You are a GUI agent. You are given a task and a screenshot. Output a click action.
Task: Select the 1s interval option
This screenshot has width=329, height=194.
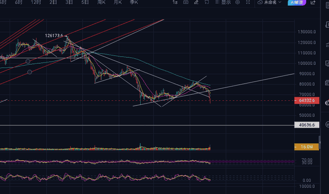pyautogui.click(x=175, y=3)
